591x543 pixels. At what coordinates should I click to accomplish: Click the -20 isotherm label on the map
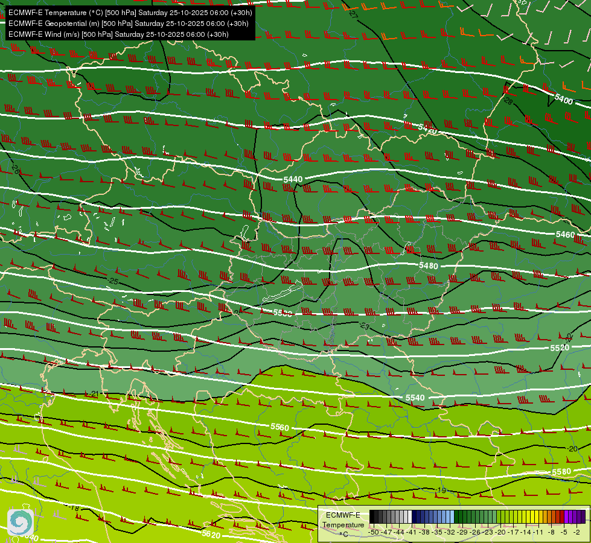pyautogui.click(x=572, y=448)
